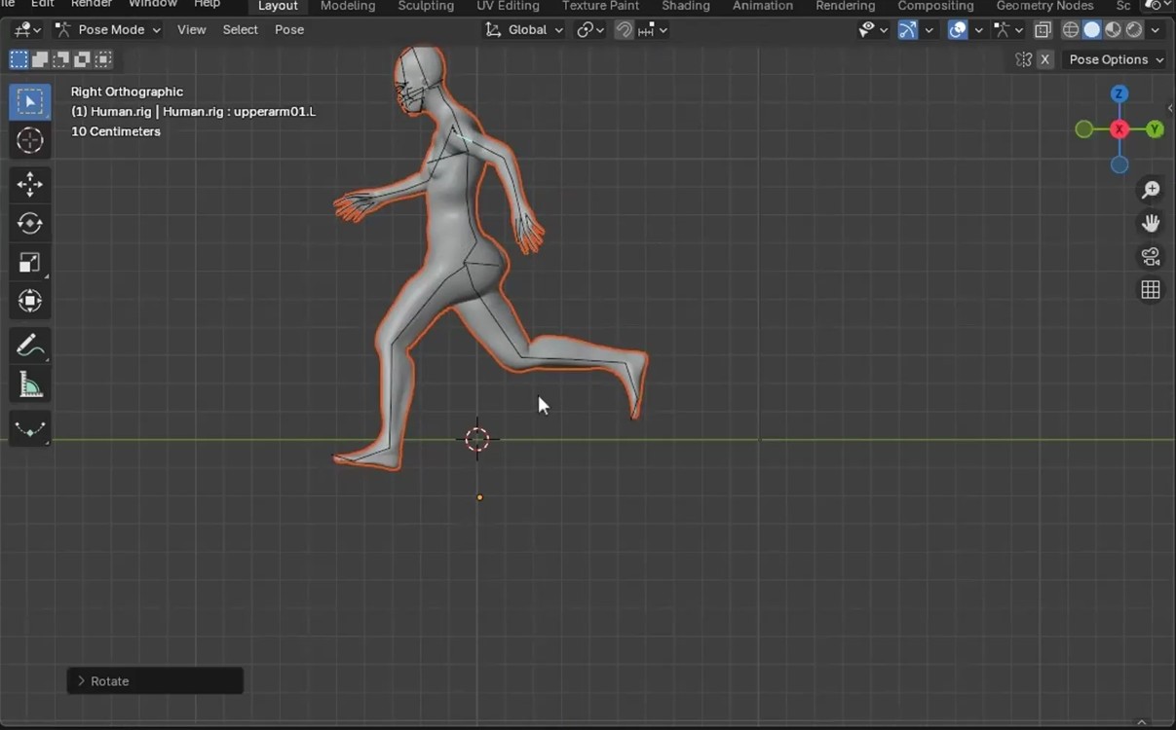Screen dimensions: 1176x730
Task: Select the 3D Cursor tool
Action: click(x=30, y=141)
